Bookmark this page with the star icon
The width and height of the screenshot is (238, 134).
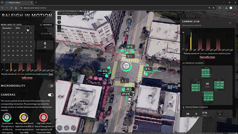pyautogui.click(x=213, y=8)
